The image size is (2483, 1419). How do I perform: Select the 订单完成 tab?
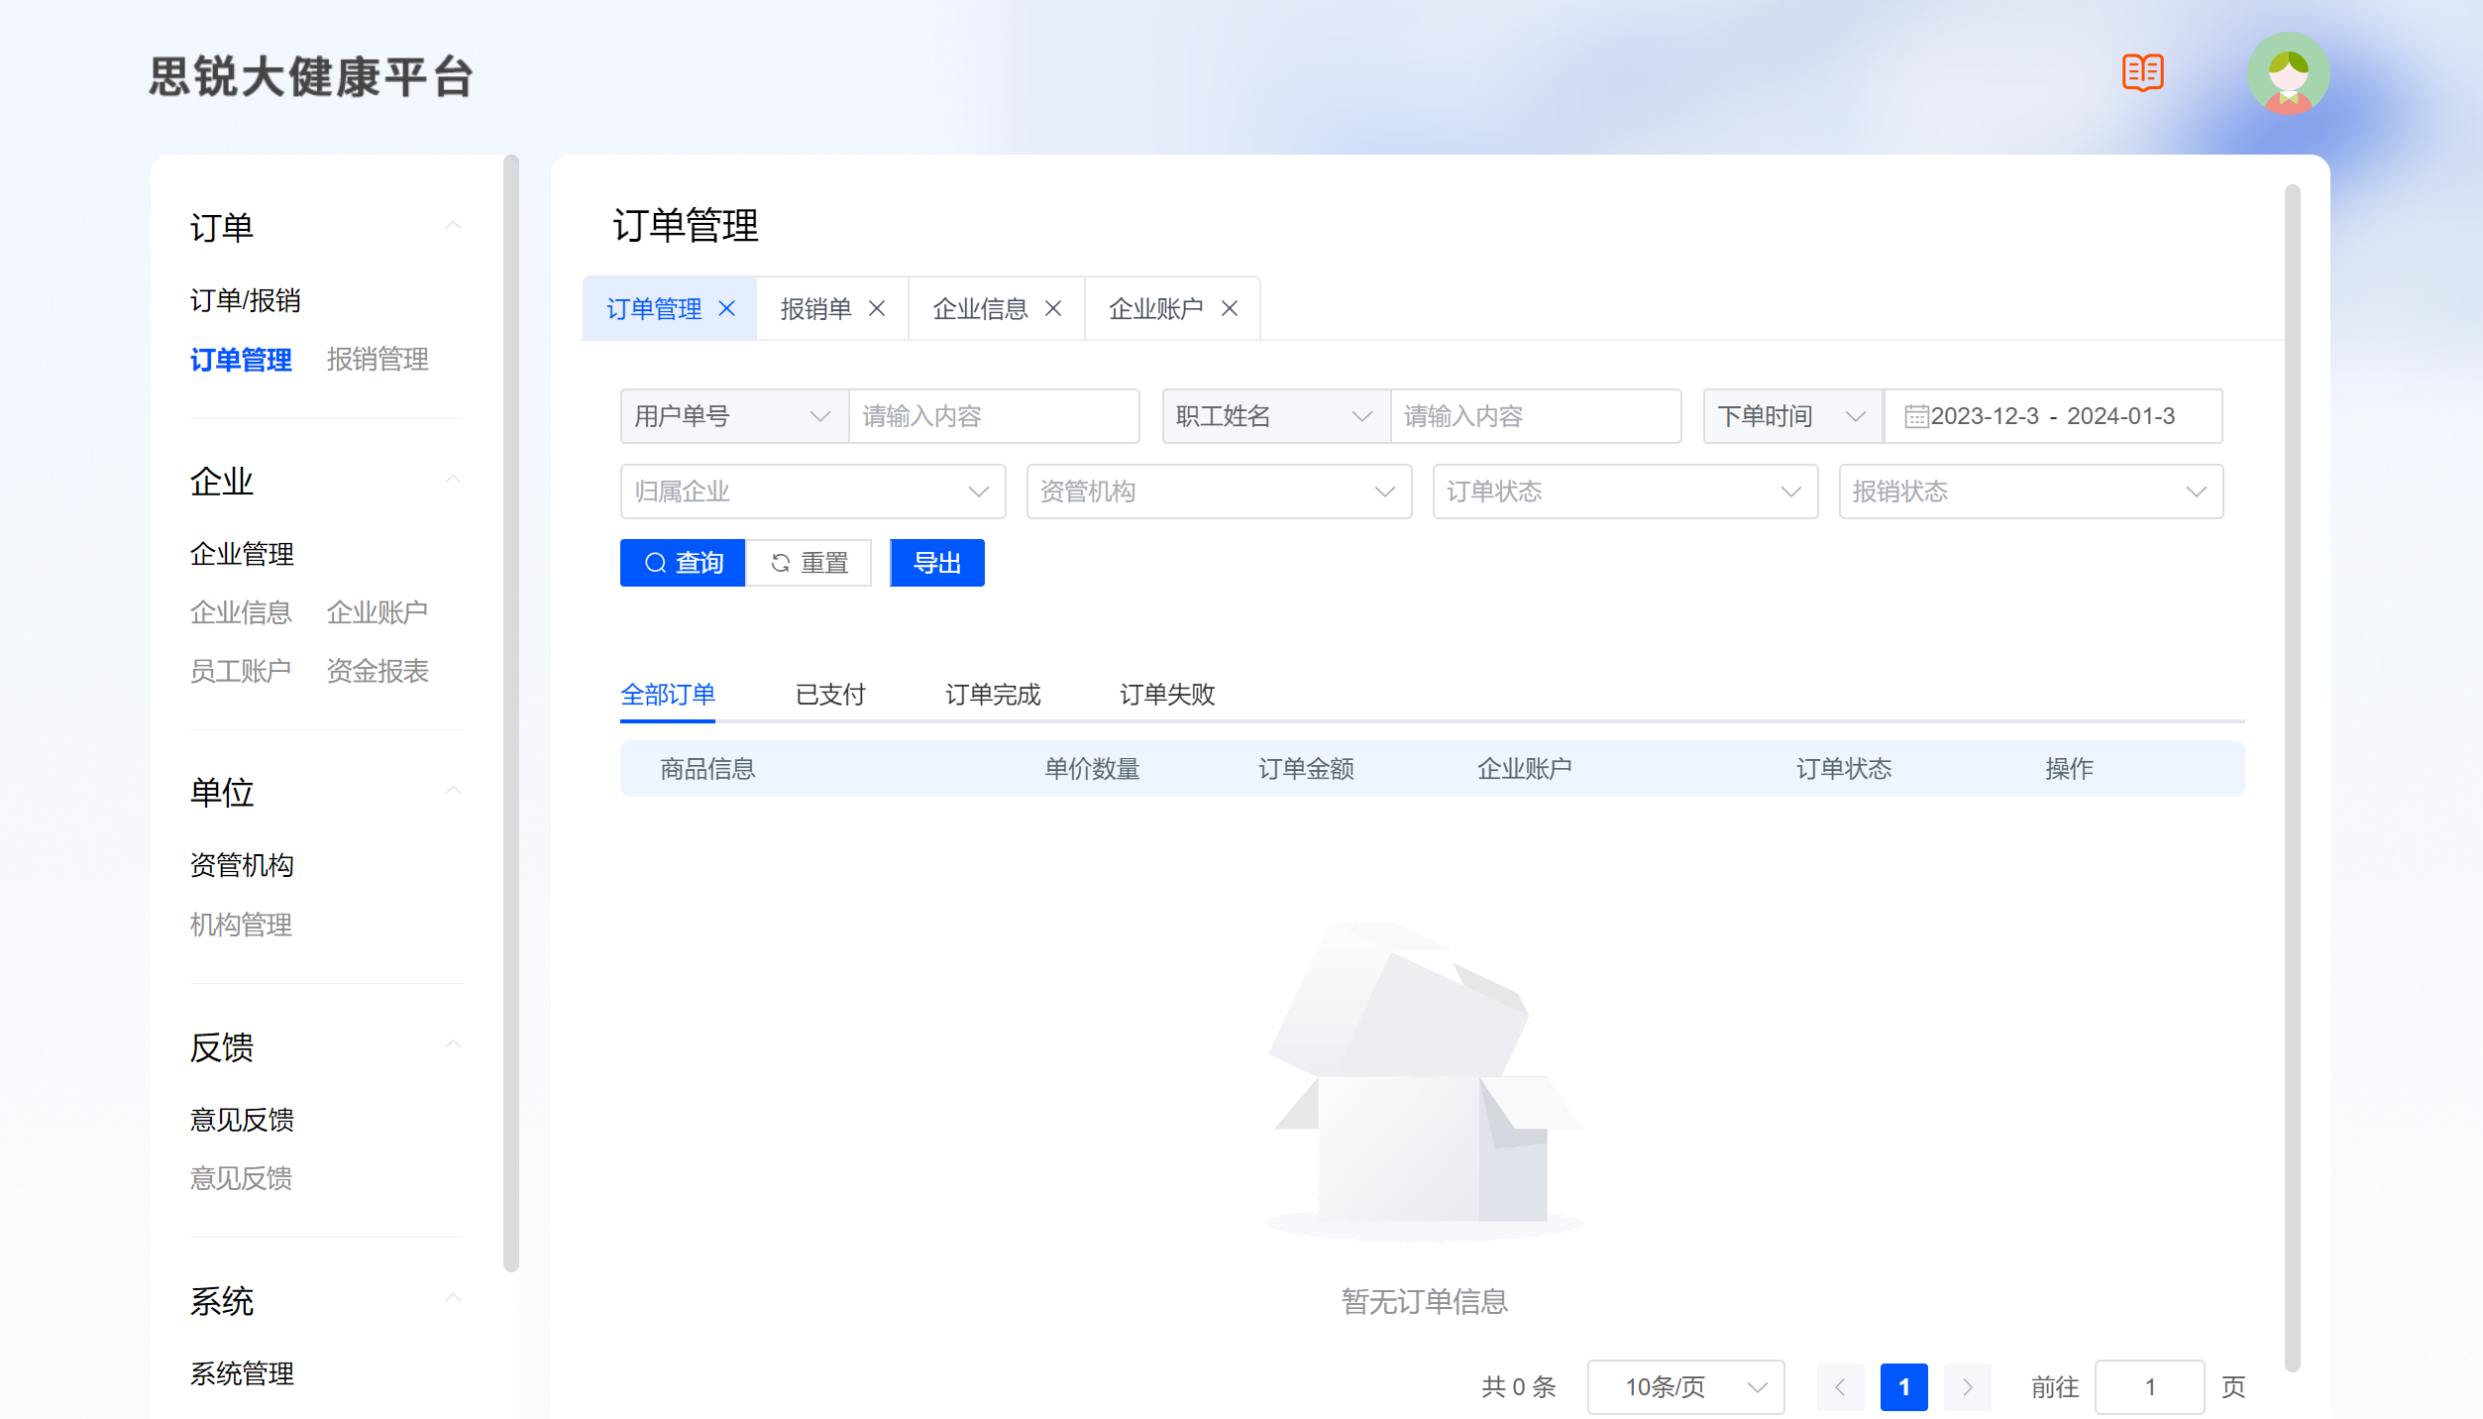coord(993,695)
